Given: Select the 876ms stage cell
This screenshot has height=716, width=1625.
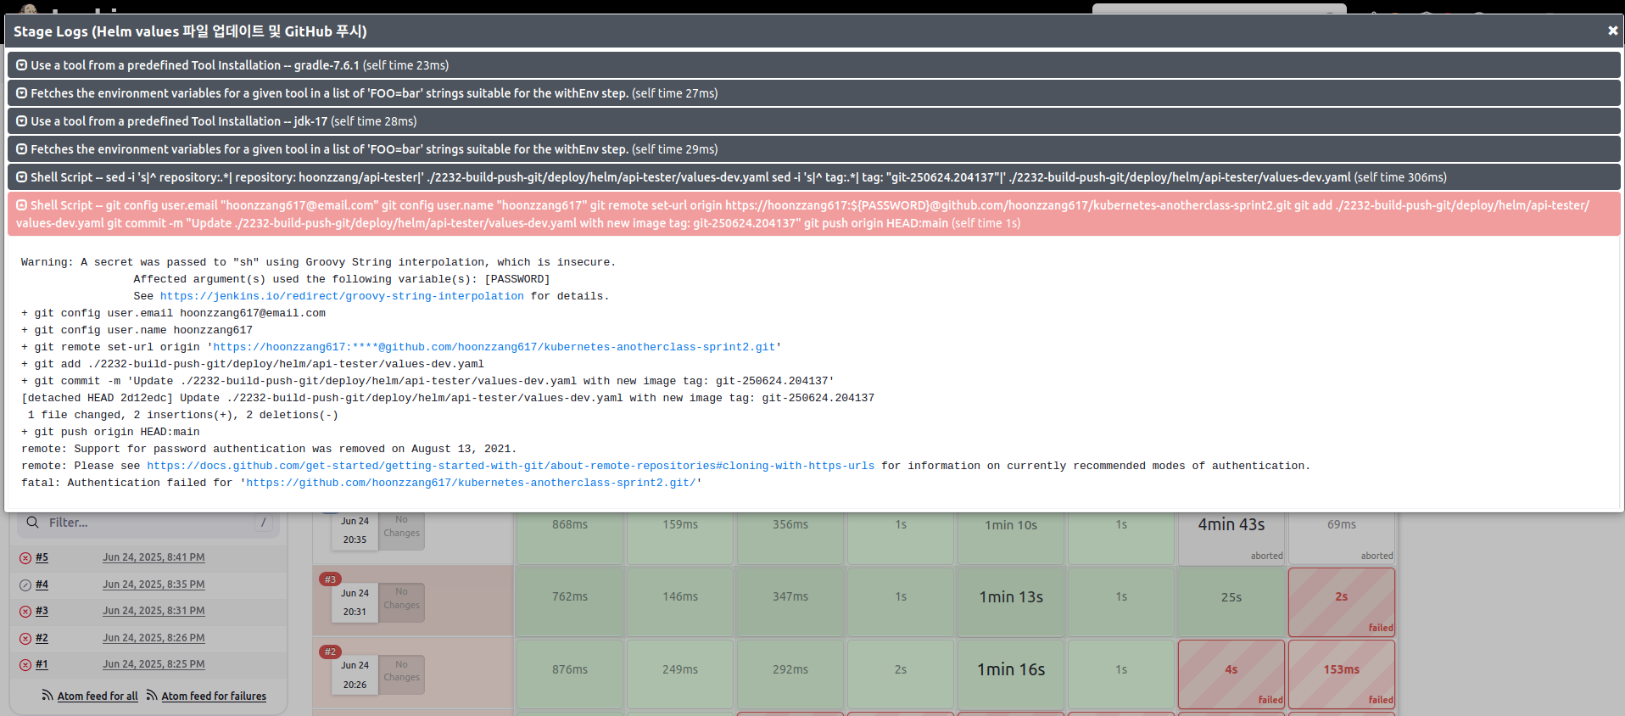Looking at the screenshot, I should [570, 674].
